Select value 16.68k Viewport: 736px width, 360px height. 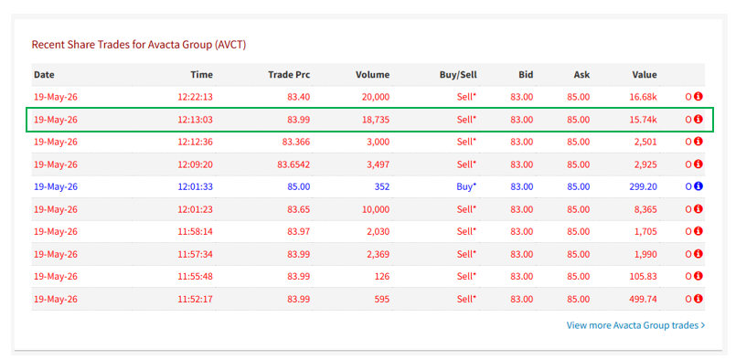(x=643, y=97)
